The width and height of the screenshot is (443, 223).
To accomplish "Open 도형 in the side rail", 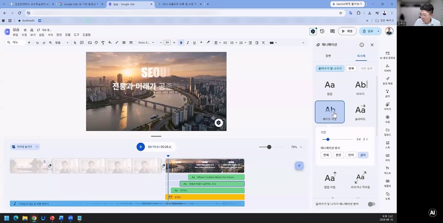I will (388, 196).
